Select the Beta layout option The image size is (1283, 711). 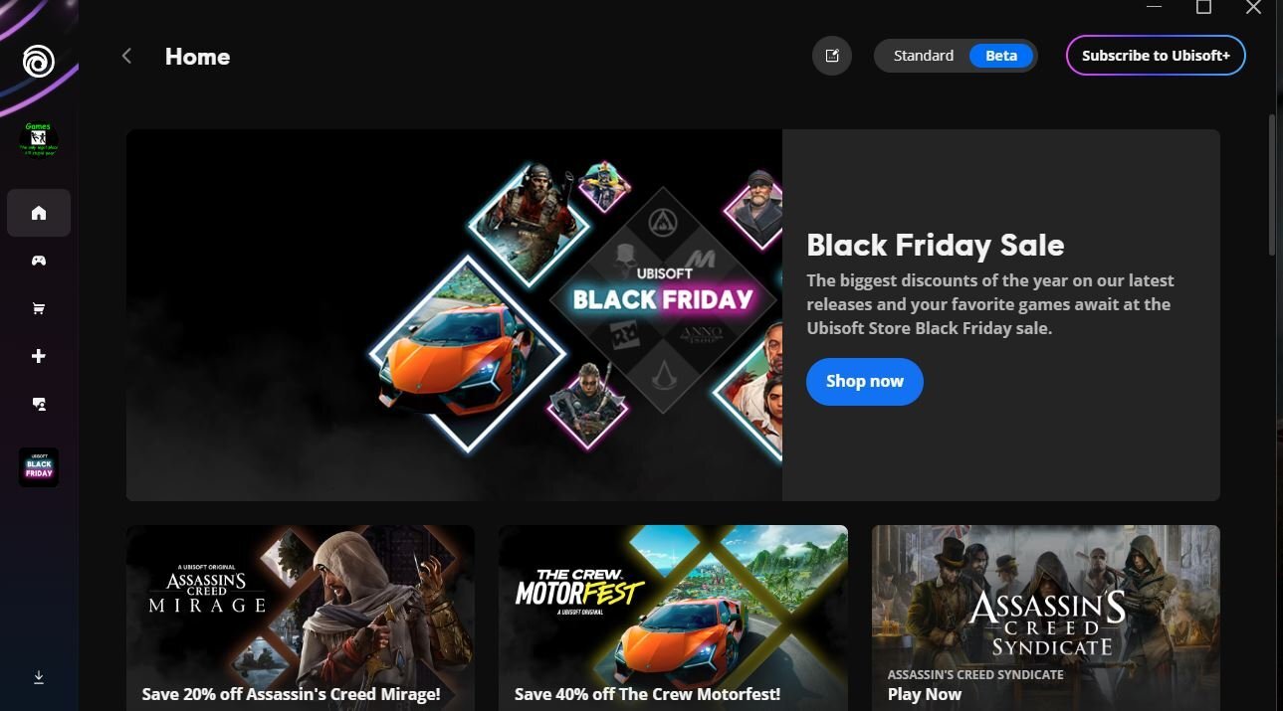pyautogui.click(x=1001, y=56)
